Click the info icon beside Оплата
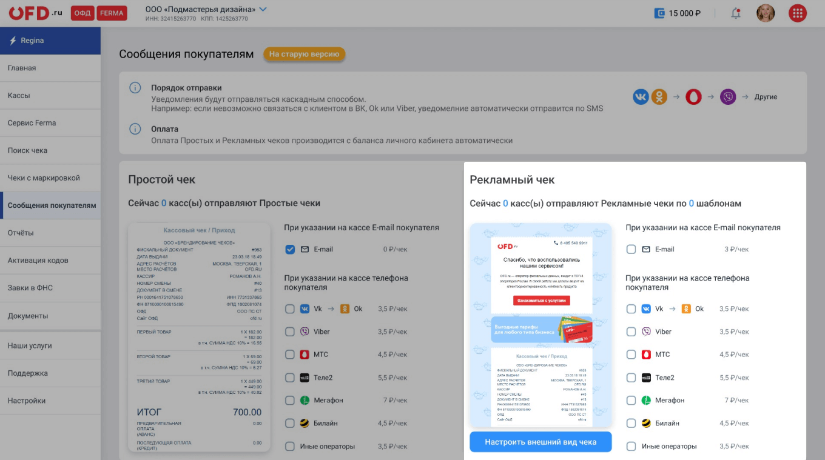 [135, 129]
